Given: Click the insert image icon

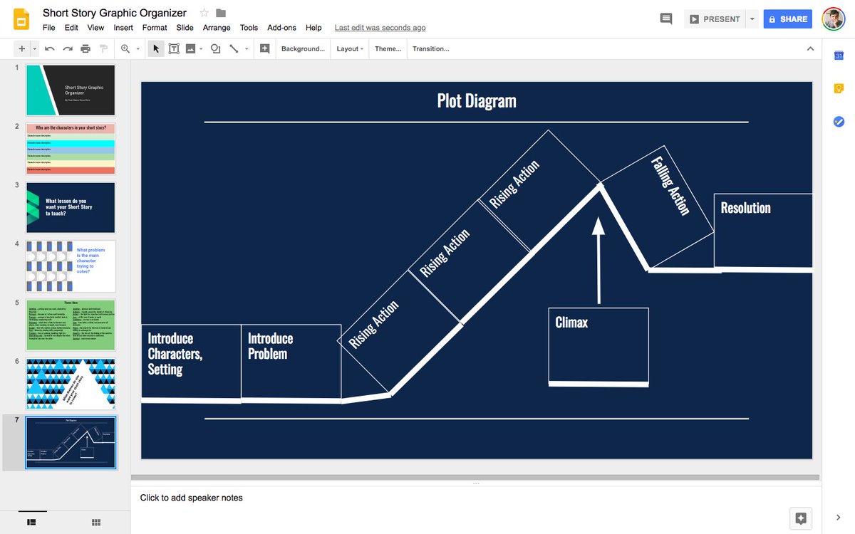Looking at the screenshot, I should pyautogui.click(x=190, y=48).
